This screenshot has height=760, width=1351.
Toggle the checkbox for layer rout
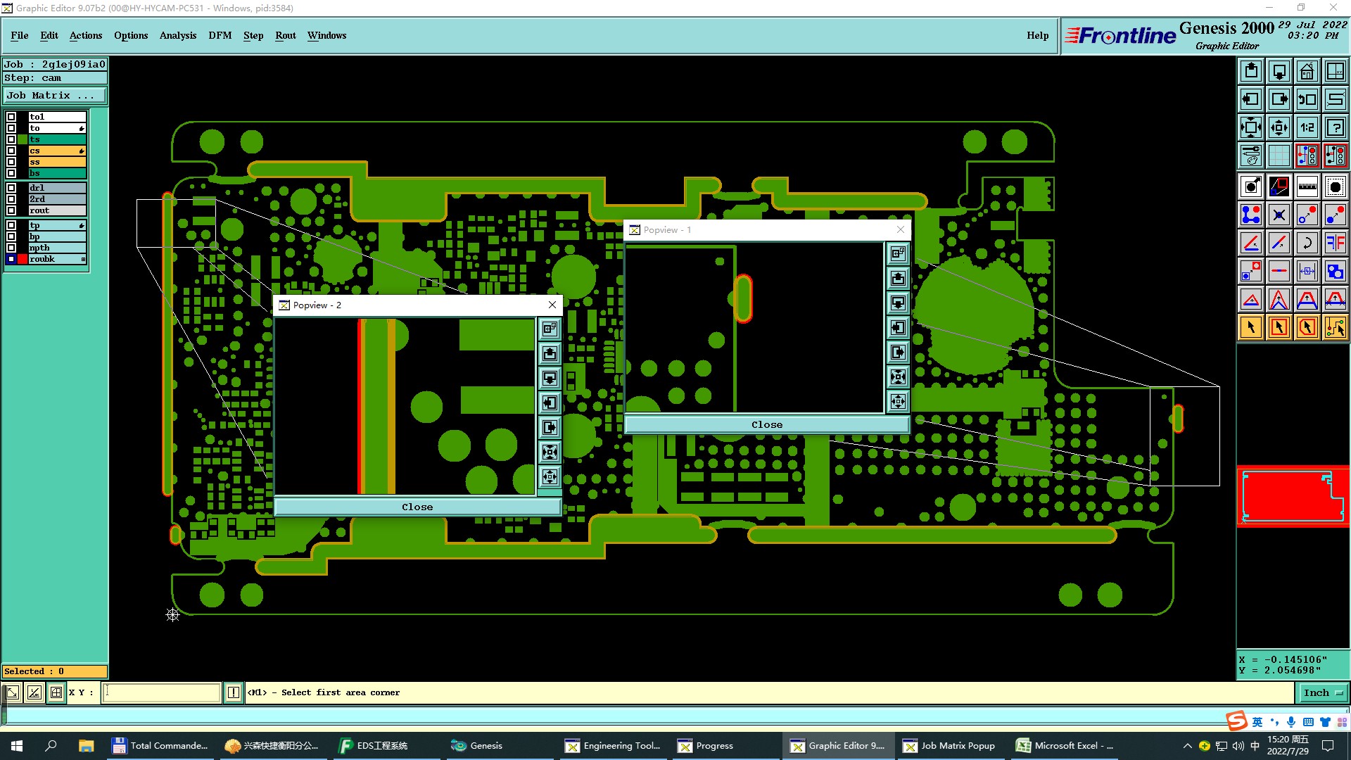[x=11, y=210]
